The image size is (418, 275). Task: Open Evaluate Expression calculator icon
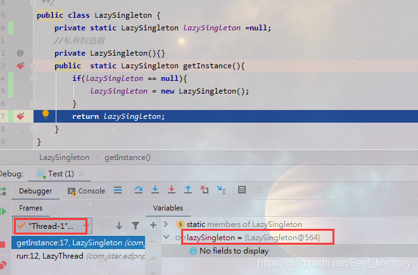[x=242, y=190]
